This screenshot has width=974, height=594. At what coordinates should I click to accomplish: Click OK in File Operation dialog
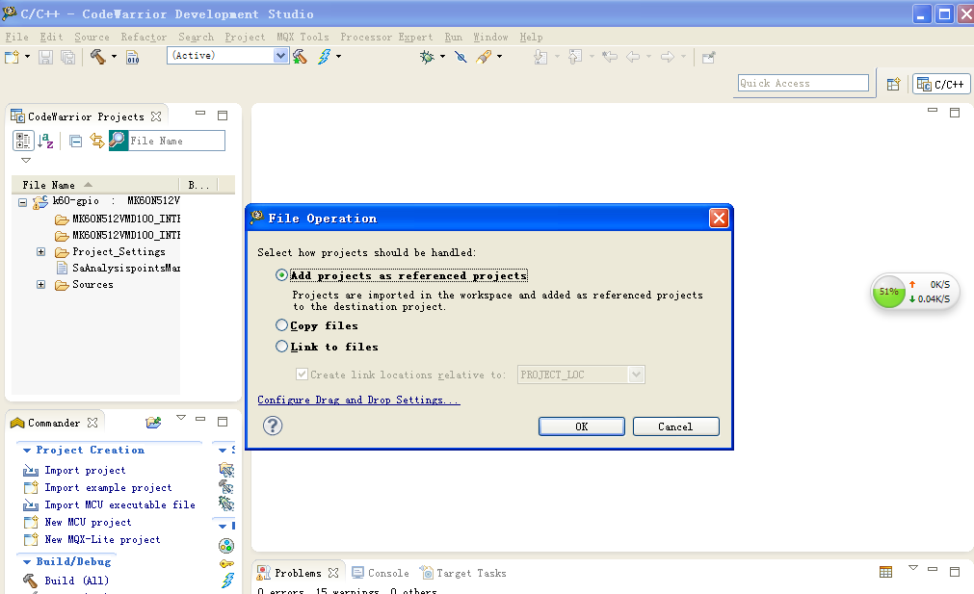[582, 426]
